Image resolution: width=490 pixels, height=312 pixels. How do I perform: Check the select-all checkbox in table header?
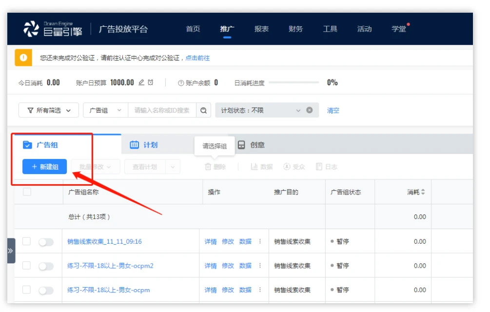pyautogui.click(x=27, y=192)
